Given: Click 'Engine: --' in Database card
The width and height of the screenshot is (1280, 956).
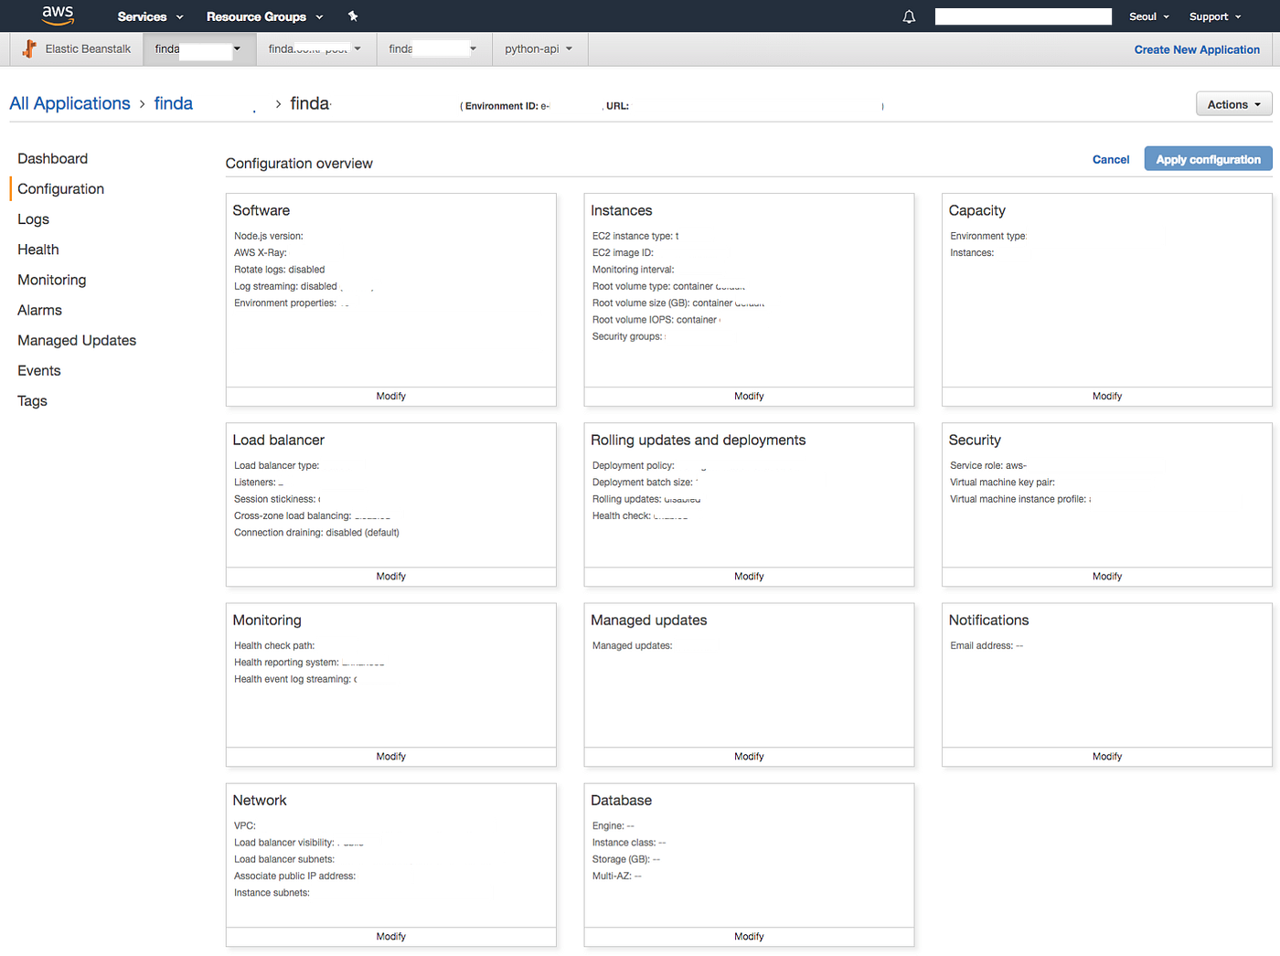Looking at the screenshot, I should pos(613,826).
